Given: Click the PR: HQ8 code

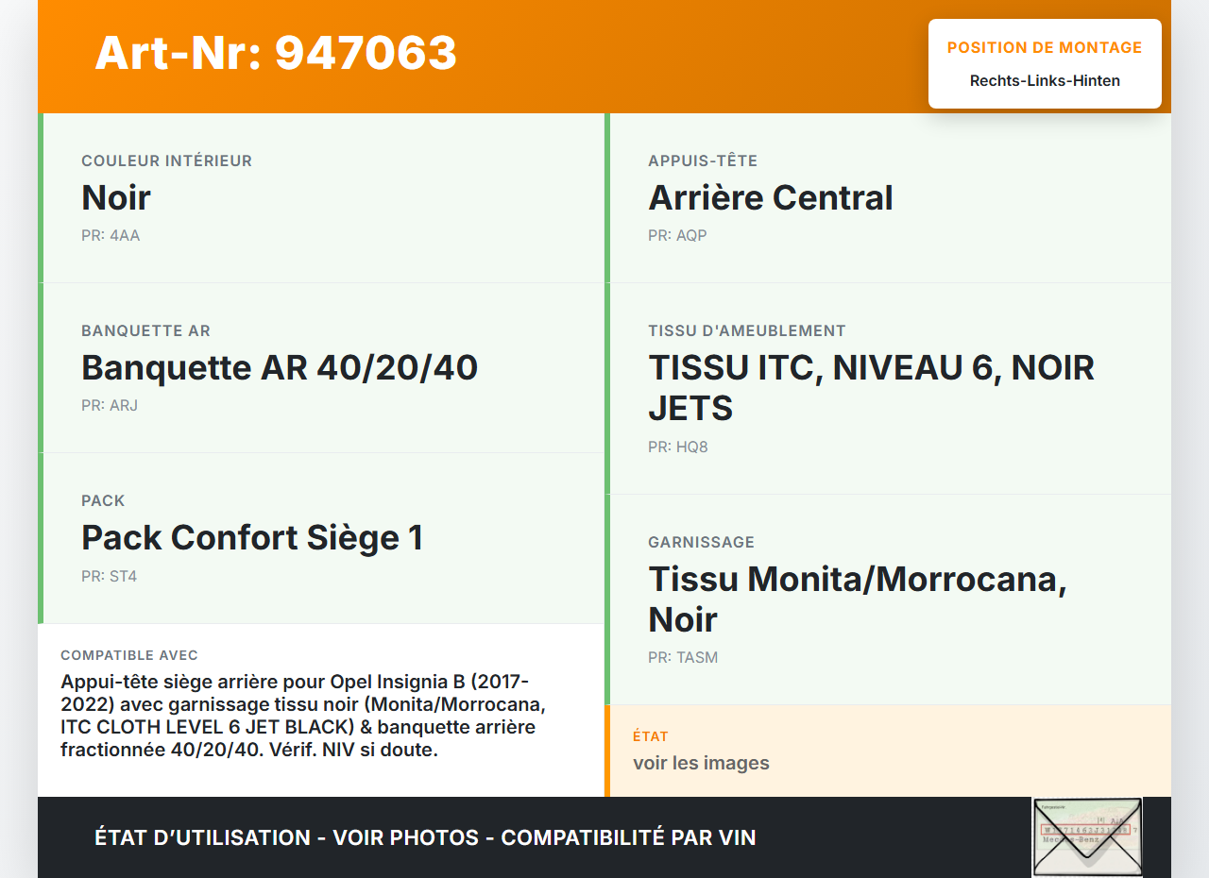Looking at the screenshot, I should pyautogui.click(x=678, y=447).
